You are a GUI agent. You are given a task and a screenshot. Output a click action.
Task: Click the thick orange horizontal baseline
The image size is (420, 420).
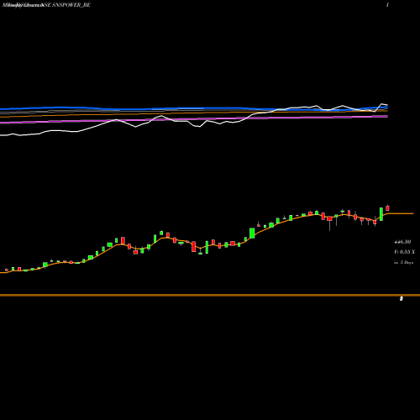pyautogui.click(x=210, y=295)
